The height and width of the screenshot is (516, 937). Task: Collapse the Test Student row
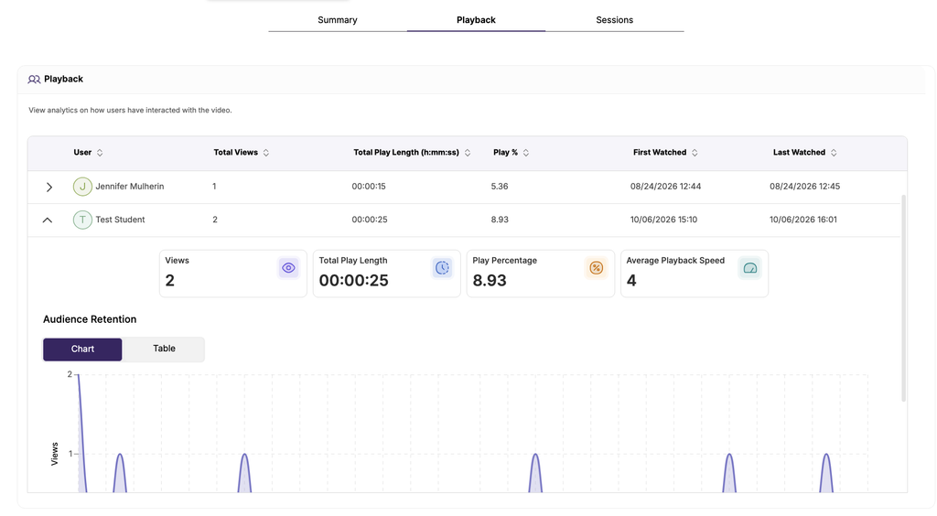click(48, 220)
